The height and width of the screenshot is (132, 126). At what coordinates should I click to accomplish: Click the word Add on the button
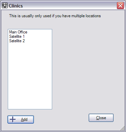click(x=24, y=120)
